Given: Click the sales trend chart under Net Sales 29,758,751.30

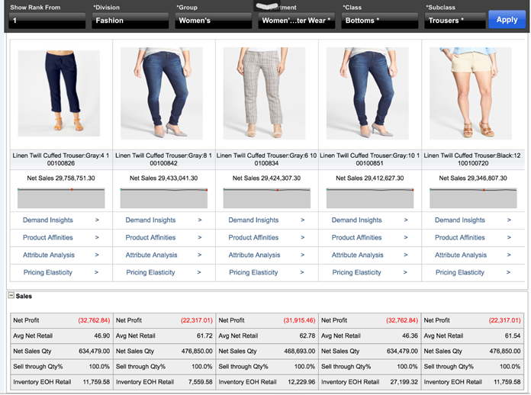Looking at the screenshot, I should coord(61,198).
